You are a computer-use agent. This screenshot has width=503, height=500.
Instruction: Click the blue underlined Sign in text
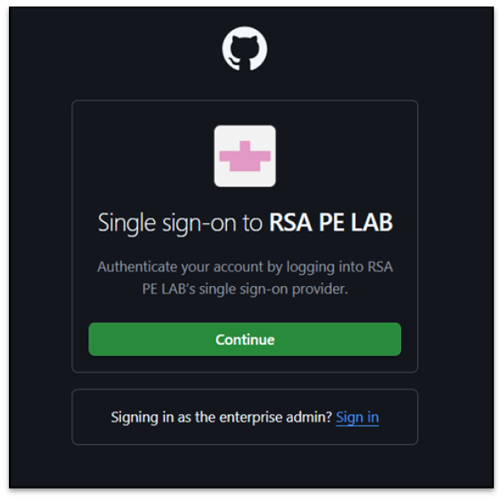pyautogui.click(x=357, y=417)
